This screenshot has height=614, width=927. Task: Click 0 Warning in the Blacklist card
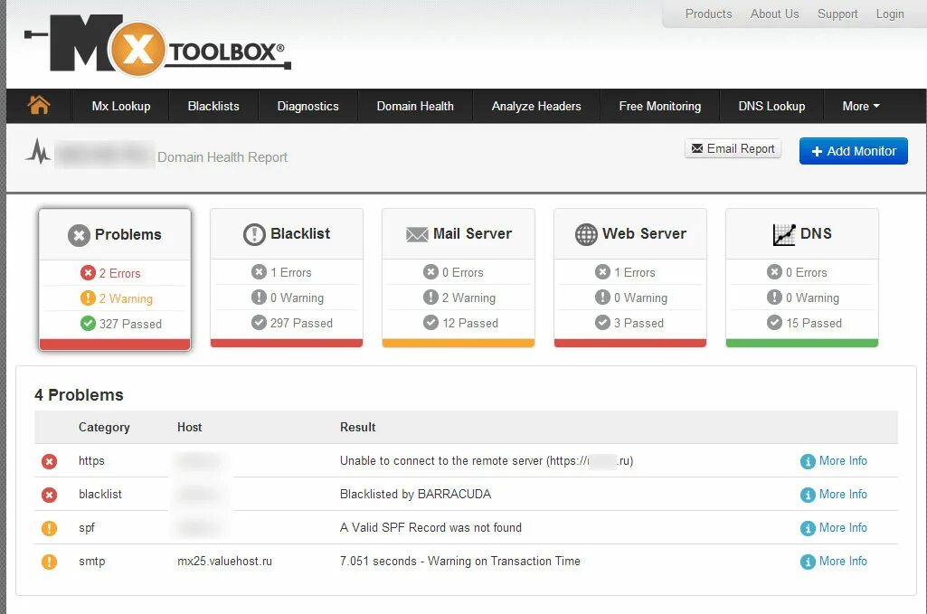(297, 298)
